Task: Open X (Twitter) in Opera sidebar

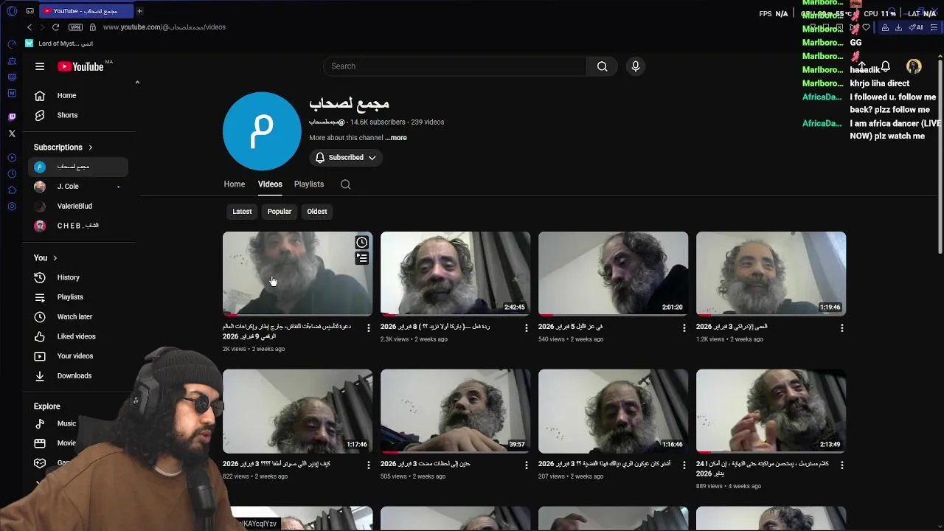Action: (12, 133)
